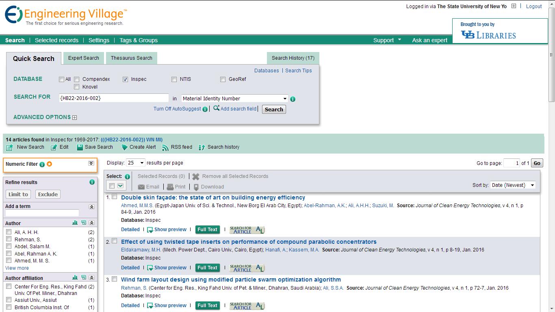Open the Double skin façade article link
Screen dimensions: 555x312
[x=213, y=197]
